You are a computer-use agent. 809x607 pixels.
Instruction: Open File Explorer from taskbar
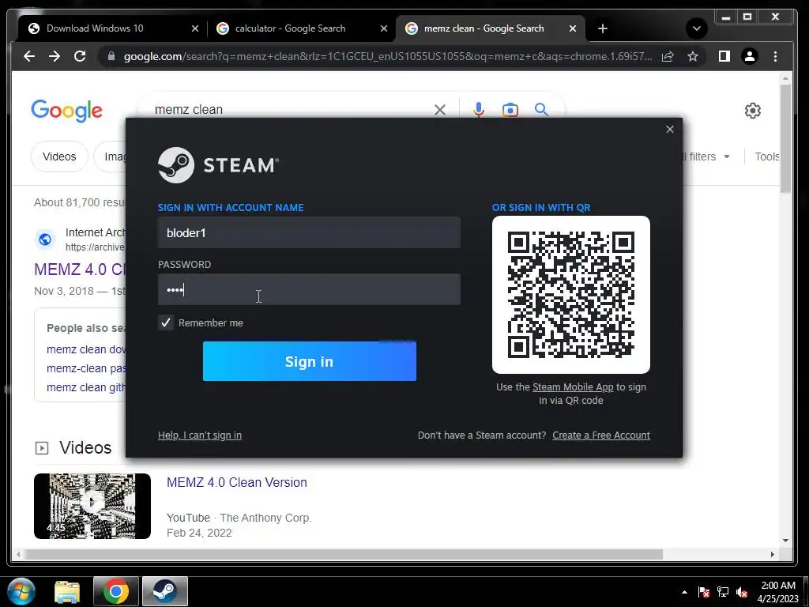(67, 591)
